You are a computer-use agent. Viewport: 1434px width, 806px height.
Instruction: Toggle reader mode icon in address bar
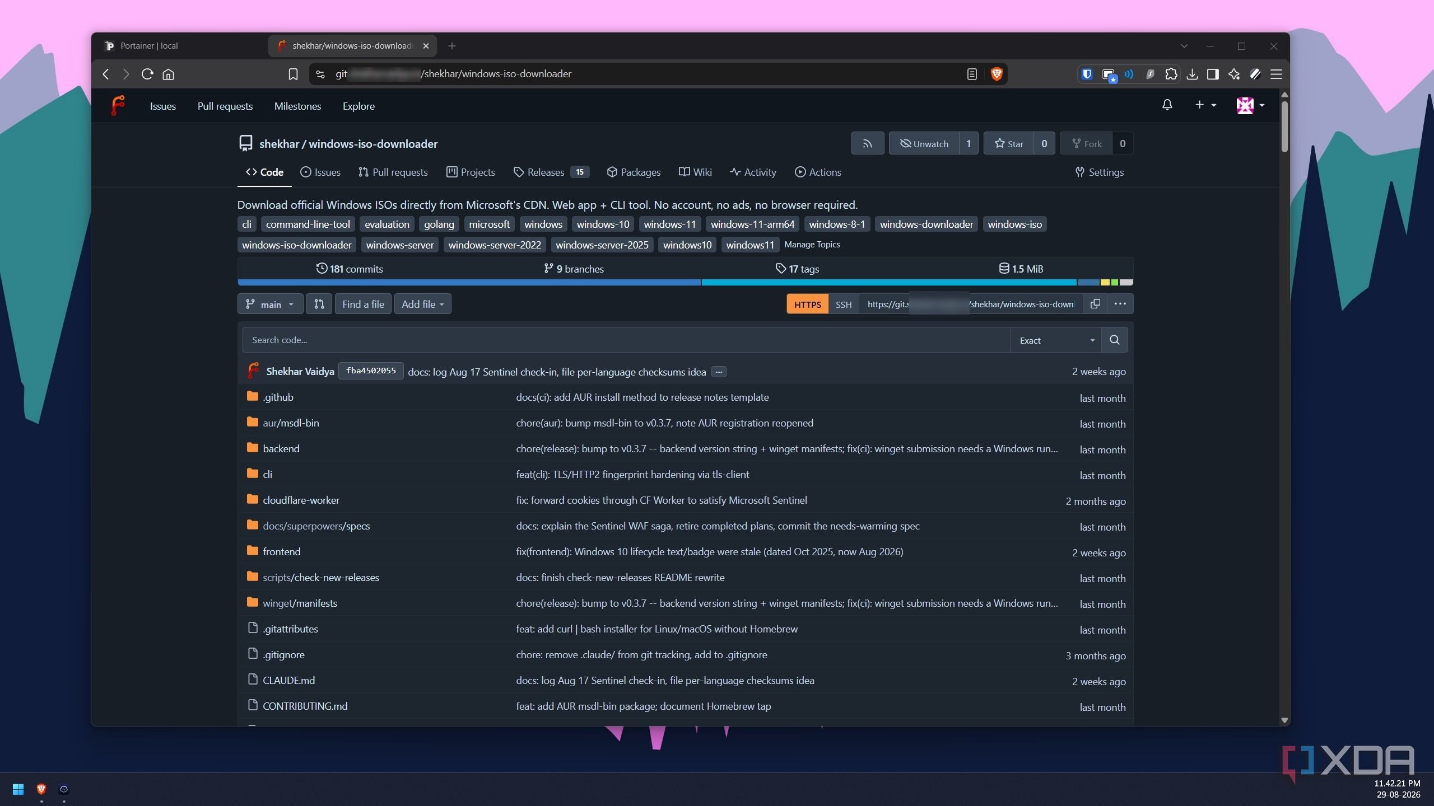[972, 74]
